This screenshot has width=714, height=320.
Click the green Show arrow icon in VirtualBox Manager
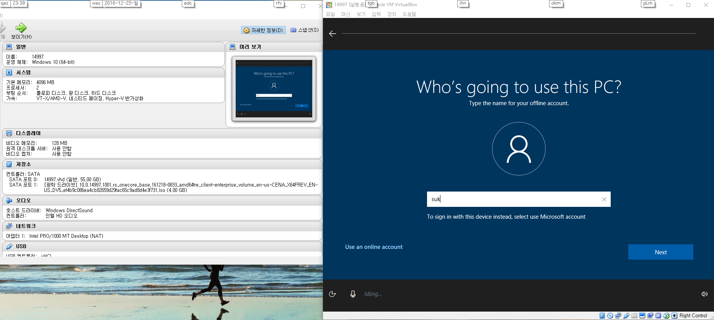(21, 28)
